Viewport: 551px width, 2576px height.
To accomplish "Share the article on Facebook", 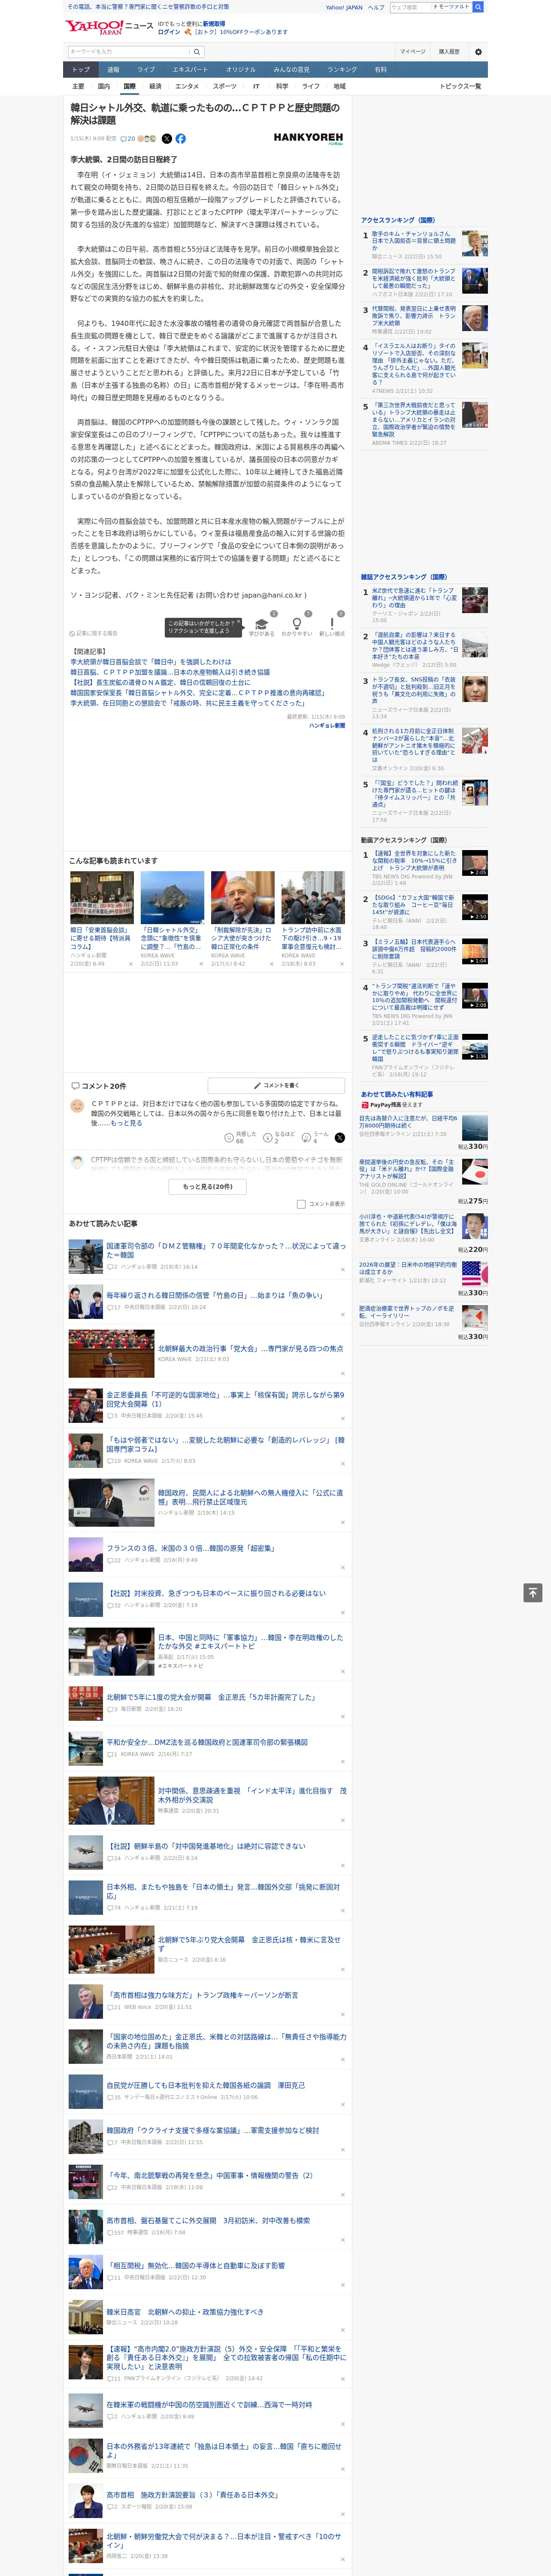I will click(181, 139).
